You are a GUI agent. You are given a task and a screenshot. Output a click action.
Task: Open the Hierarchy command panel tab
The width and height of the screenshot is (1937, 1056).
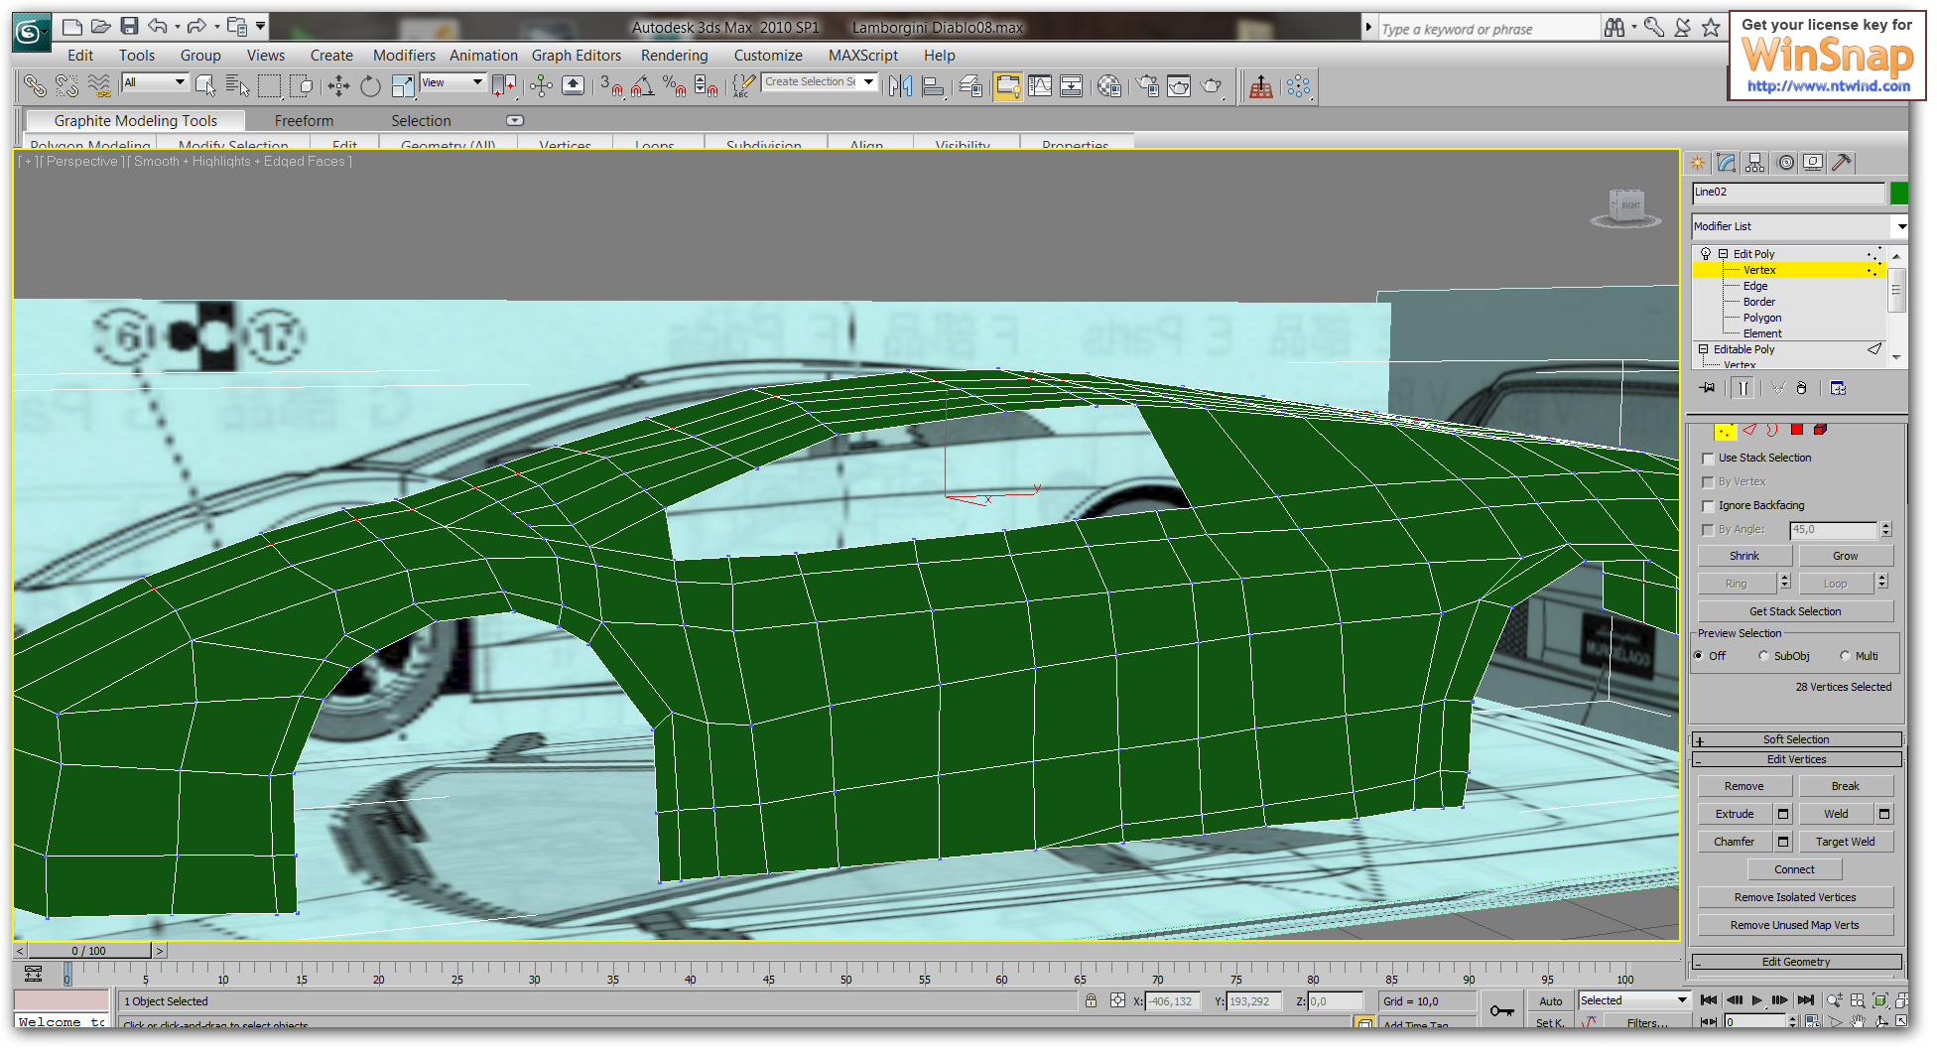click(1755, 163)
